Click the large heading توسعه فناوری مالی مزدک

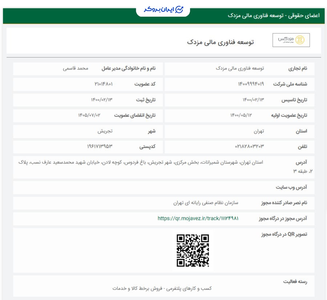coord(220,42)
